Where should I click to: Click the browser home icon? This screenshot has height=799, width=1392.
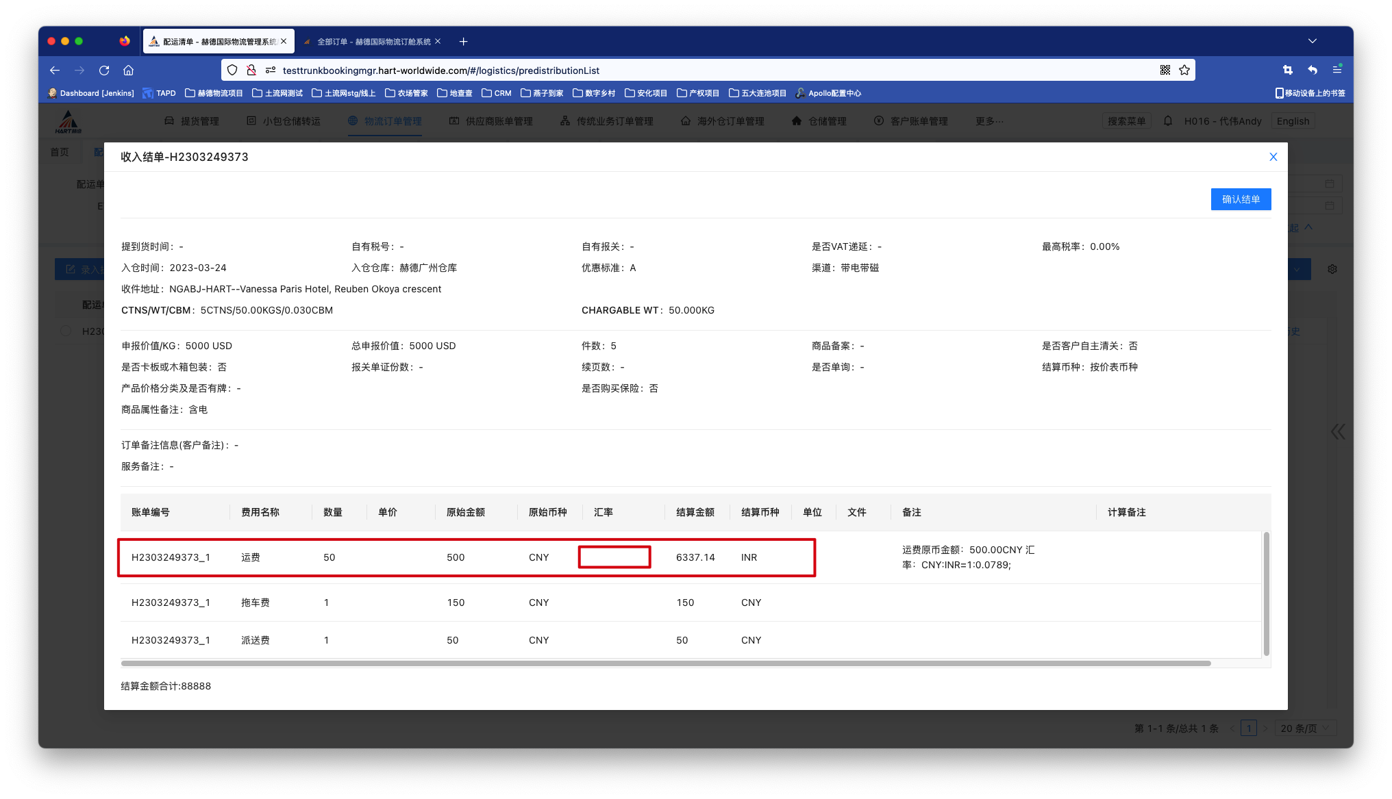pos(128,71)
